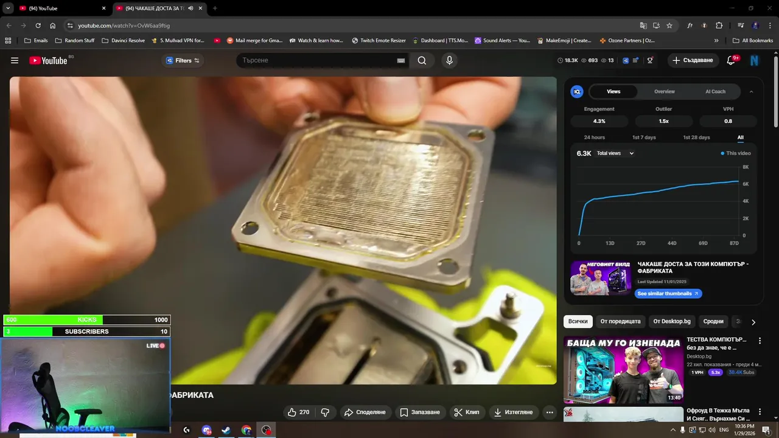Open the three-dot menu for Офроуд video
779x438 pixels.
pos(760,412)
